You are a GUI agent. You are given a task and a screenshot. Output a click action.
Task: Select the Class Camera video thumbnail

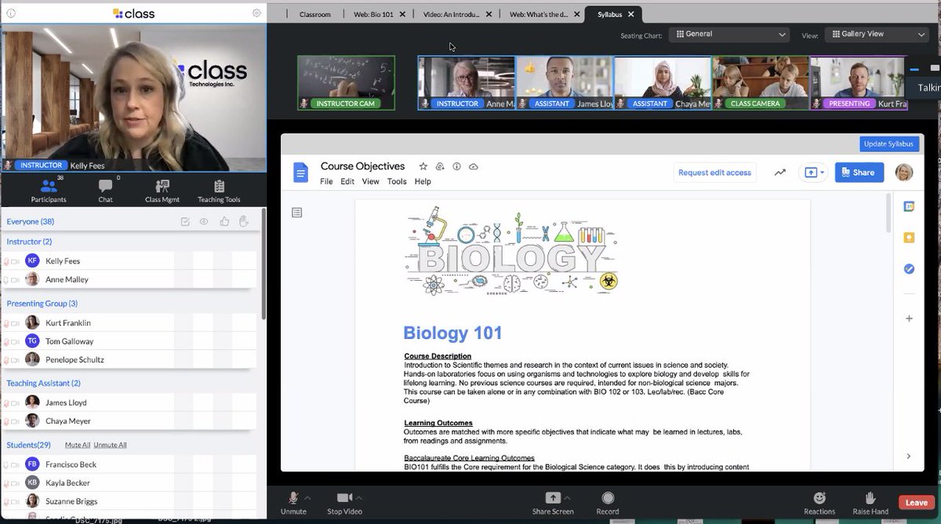pos(760,82)
